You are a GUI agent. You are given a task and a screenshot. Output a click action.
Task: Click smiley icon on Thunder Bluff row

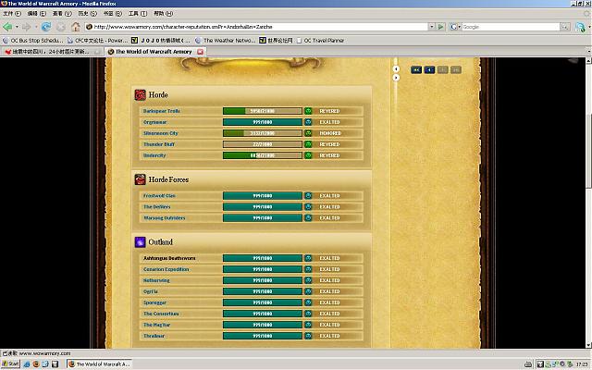point(308,144)
